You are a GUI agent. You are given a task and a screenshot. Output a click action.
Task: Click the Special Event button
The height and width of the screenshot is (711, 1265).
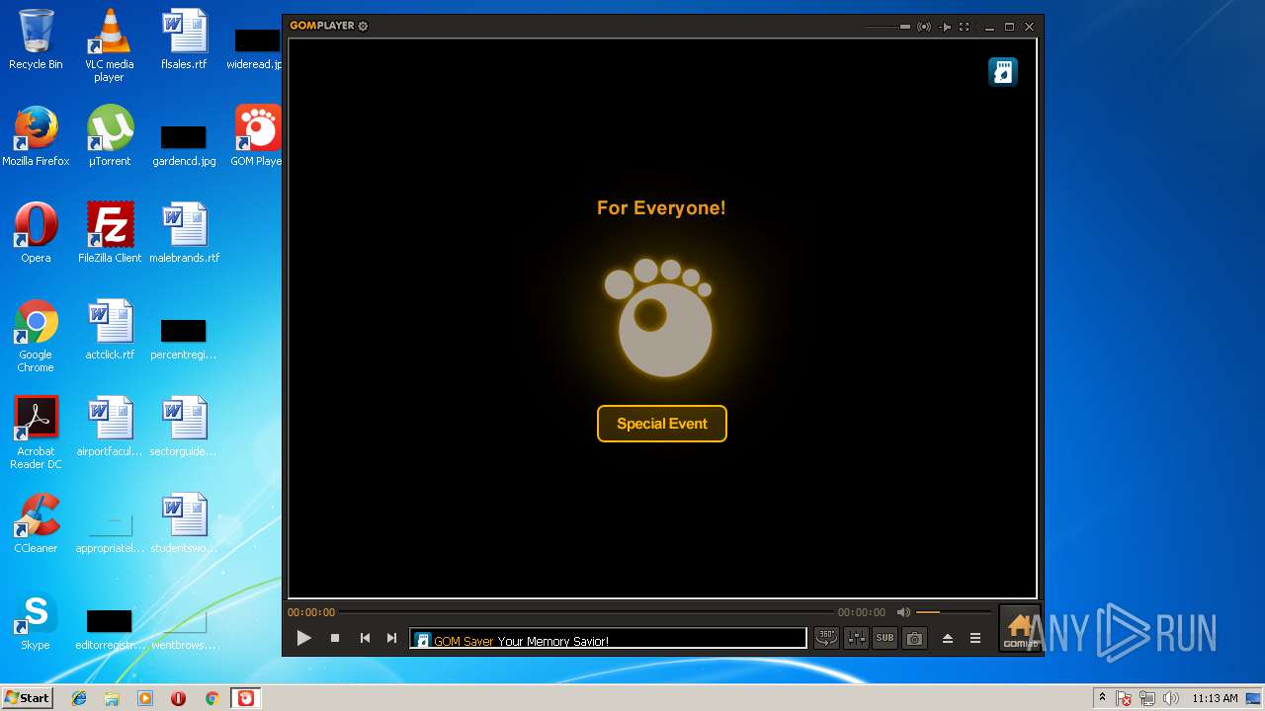662,424
